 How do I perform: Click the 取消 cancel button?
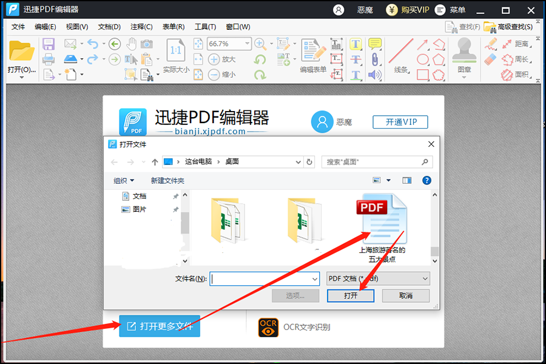pos(406,295)
